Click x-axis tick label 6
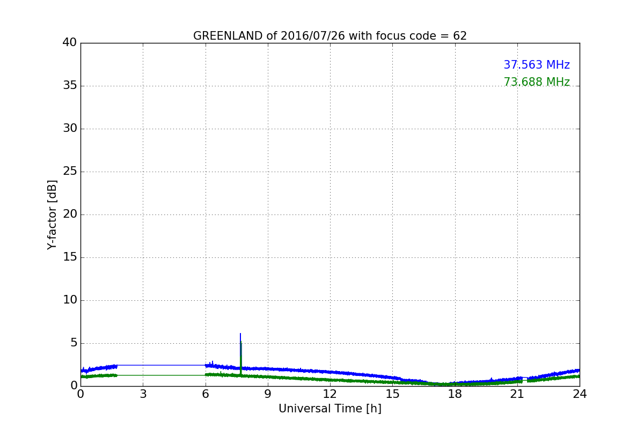Image resolution: width=644 pixels, height=429 pixels. (x=205, y=394)
